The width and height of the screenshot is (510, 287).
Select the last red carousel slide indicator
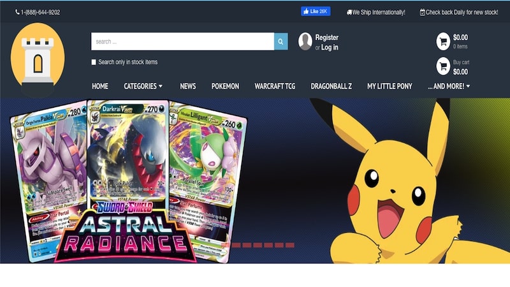click(290, 245)
